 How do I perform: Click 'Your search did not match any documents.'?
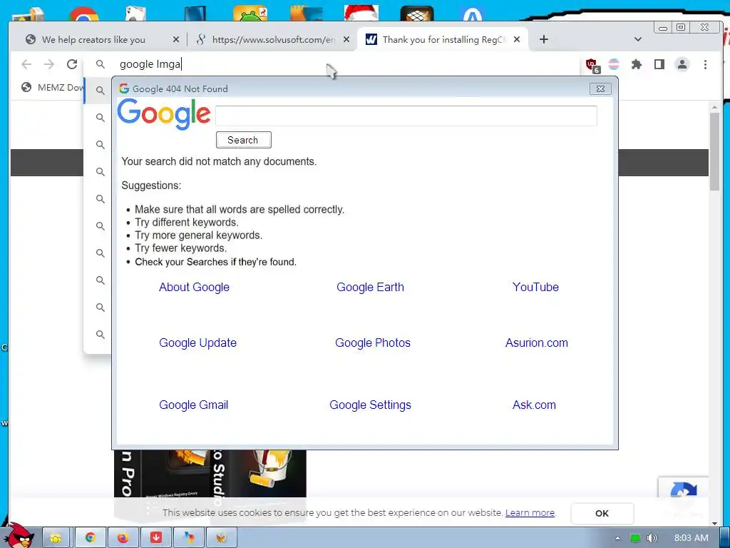(219, 162)
